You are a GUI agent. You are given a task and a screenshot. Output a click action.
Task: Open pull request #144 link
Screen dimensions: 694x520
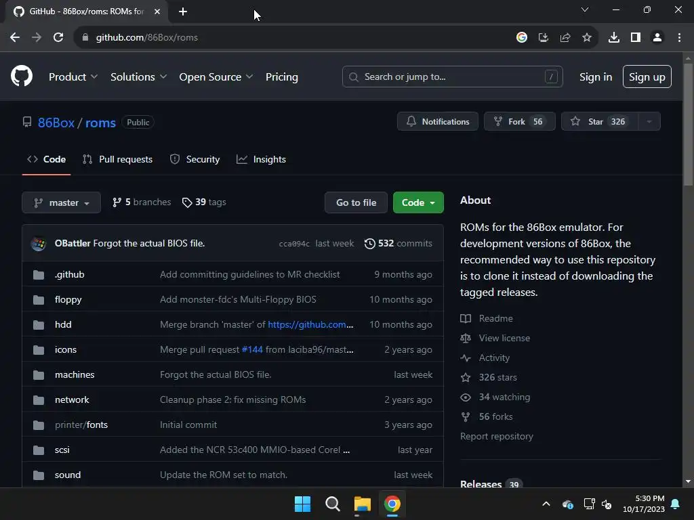(x=252, y=350)
